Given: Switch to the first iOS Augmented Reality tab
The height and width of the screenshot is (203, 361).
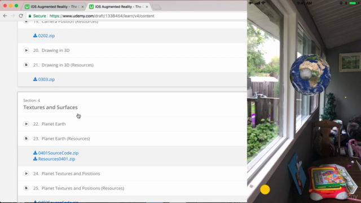Looking at the screenshot, I should (x=54, y=7).
